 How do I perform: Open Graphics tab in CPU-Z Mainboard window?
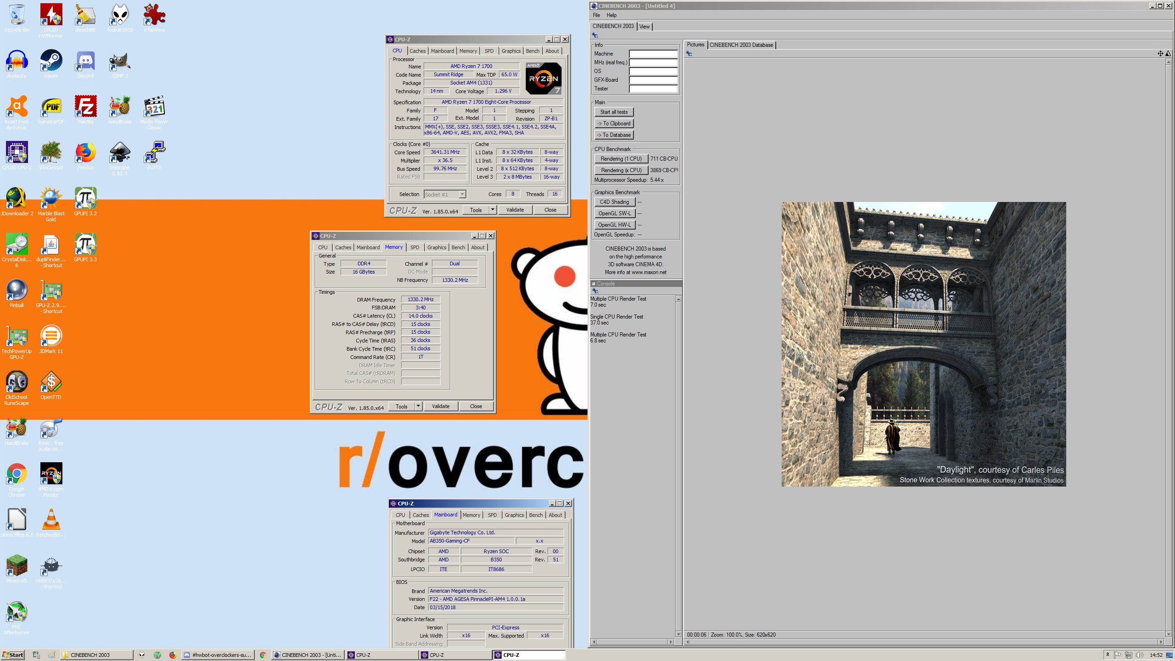pos(514,515)
